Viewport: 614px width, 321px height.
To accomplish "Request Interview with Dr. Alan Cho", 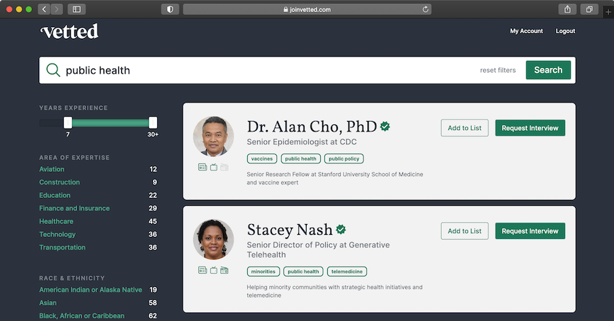I will pos(530,128).
